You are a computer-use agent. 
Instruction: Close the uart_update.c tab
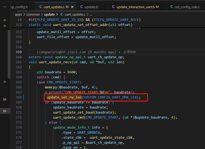tap(72, 7)
